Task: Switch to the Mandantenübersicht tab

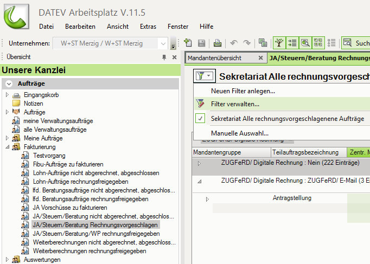Action: [x=215, y=58]
